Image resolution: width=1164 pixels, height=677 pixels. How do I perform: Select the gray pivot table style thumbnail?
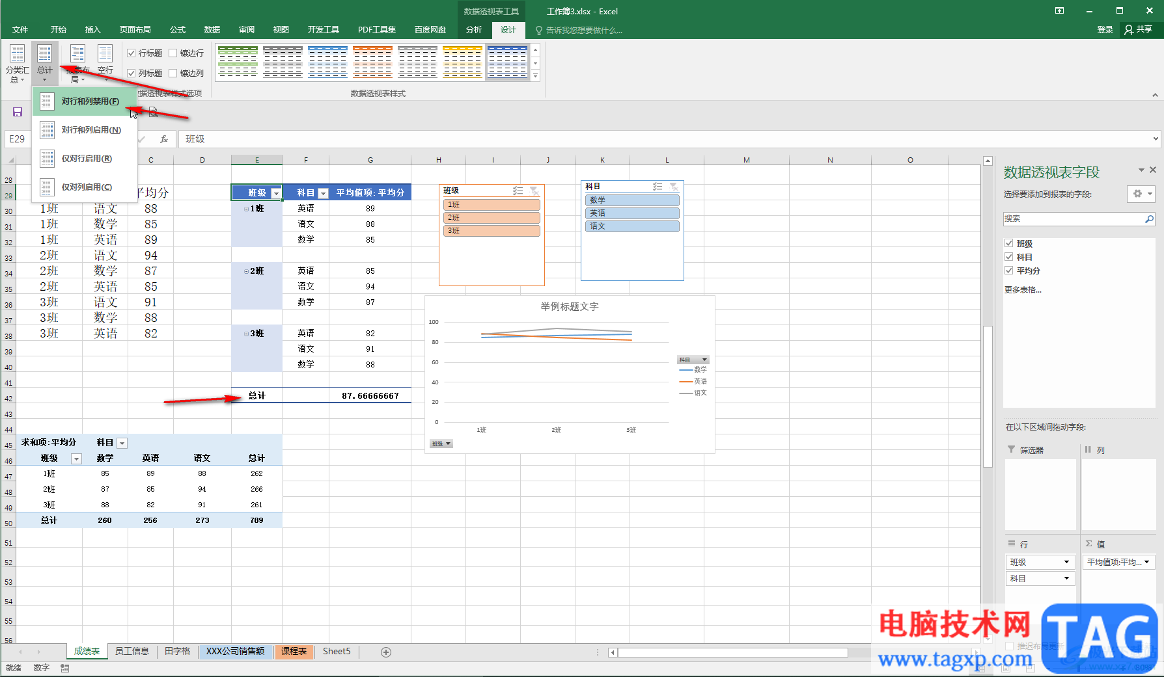pos(283,62)
